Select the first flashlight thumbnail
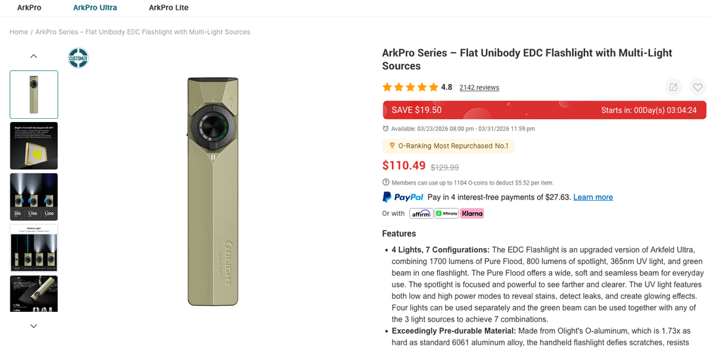The image size is (710, 348). click(x=34, y=95)
